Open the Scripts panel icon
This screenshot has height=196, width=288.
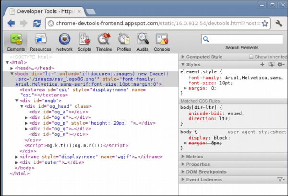click(x=84, y=42)
